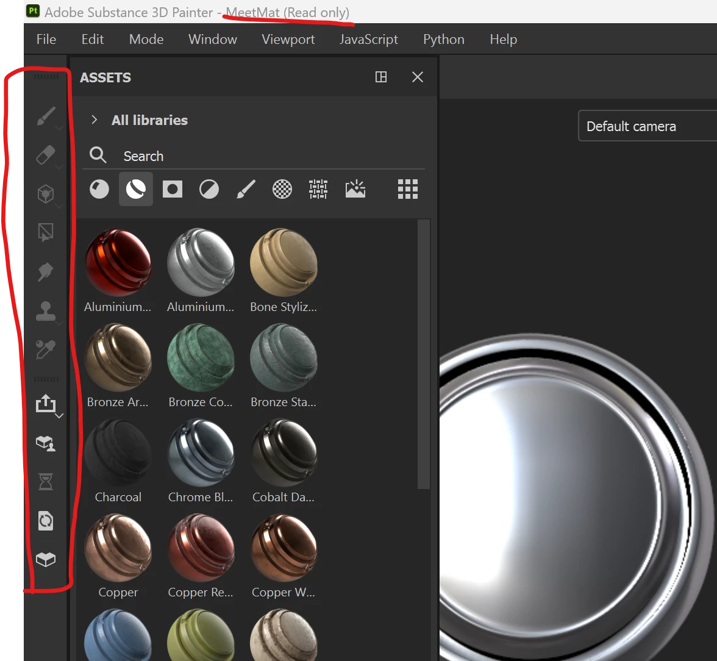The image size is (717, 661).
Task: Expand Projection tool options arrow
Action: (x=59, y=206)
